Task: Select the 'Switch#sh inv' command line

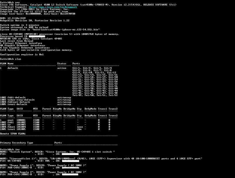Action: (x=10, y=149)
